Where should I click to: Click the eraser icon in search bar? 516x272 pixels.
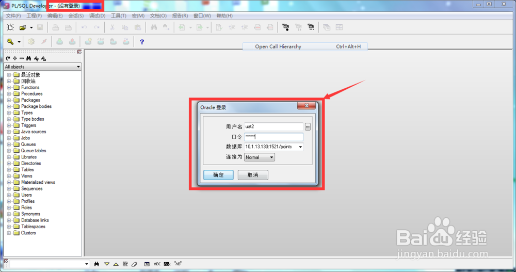pos(134,264)
